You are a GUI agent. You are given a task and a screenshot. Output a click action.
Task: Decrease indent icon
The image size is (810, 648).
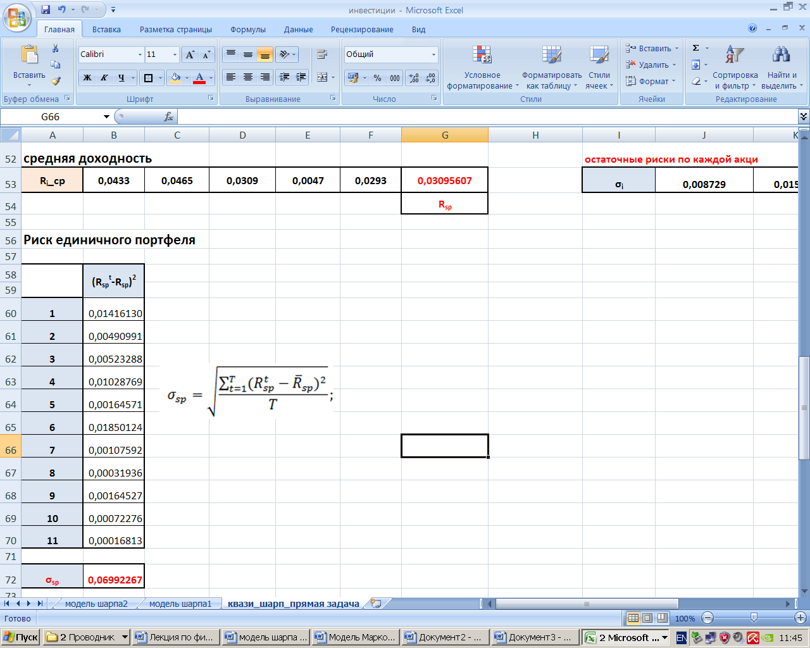tap(285, 77)
